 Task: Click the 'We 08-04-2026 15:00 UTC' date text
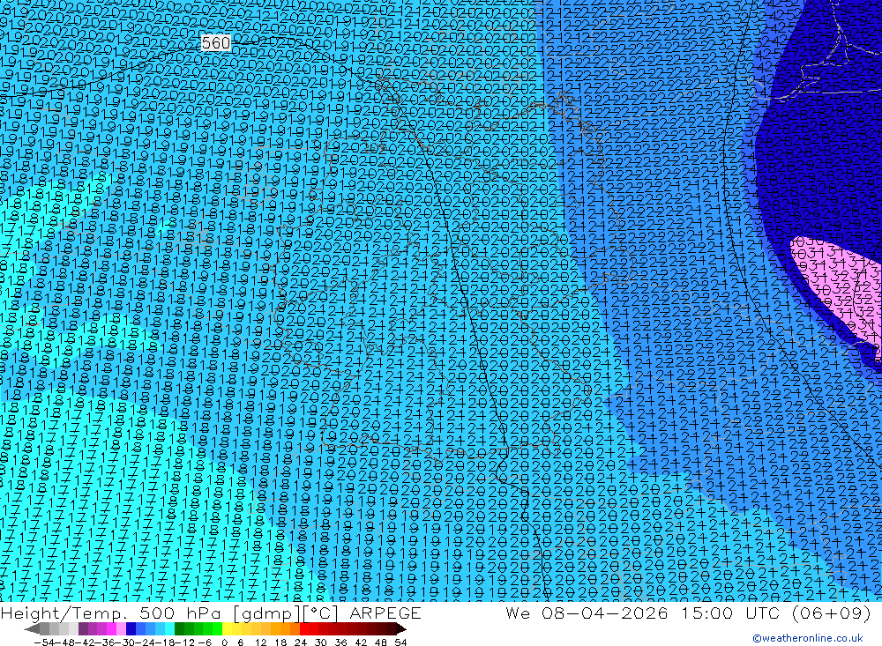click(x=645, y=613)
